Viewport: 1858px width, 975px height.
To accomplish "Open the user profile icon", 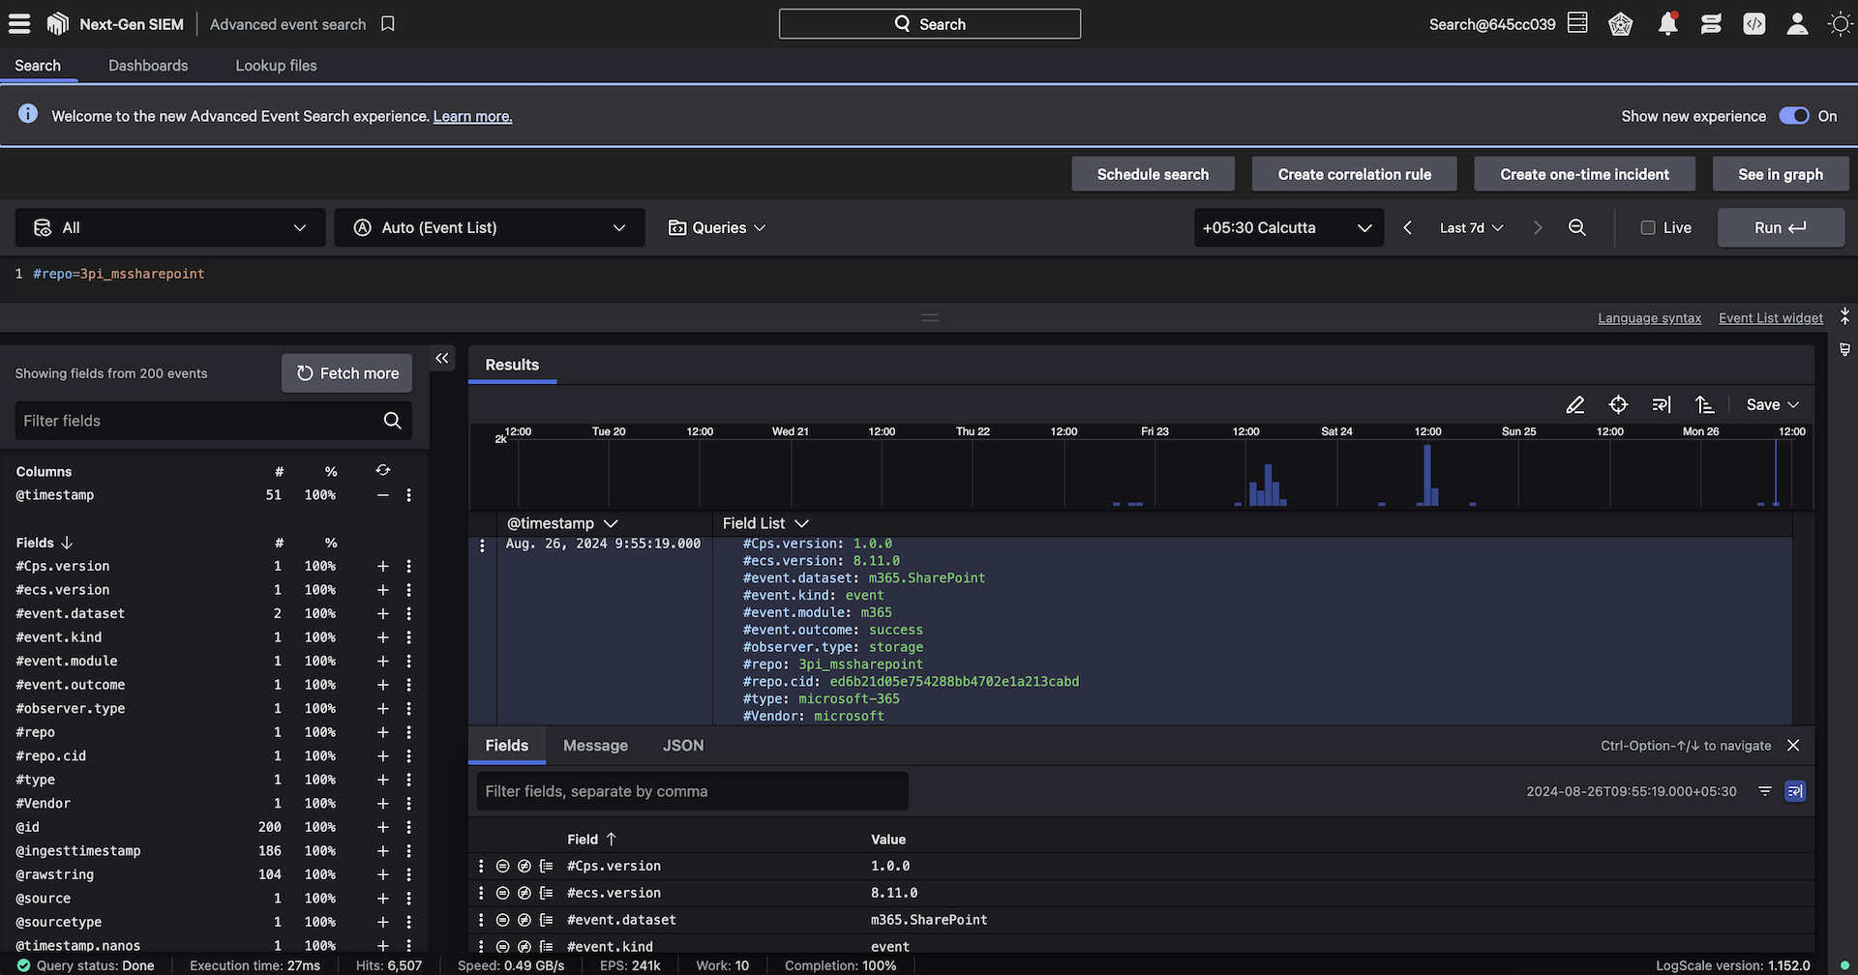I will [1797, 24].
